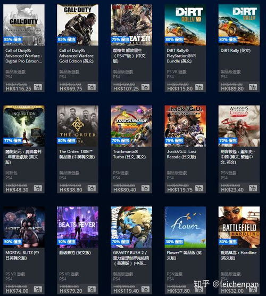Open the God Eater cover thumbnail

pyautogui.click(x=131, y=25)
